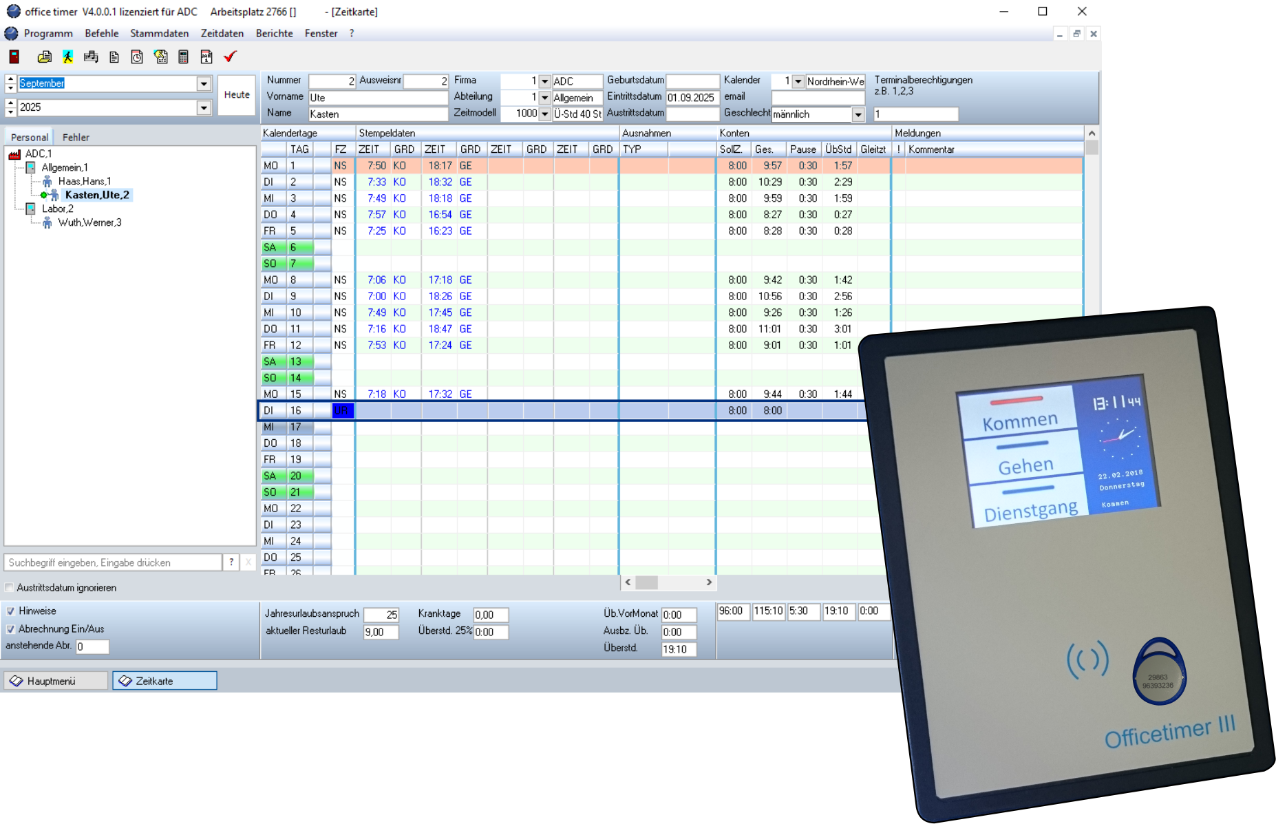
Task: Click the Hauptmenü button
Action: coord(55,681)
